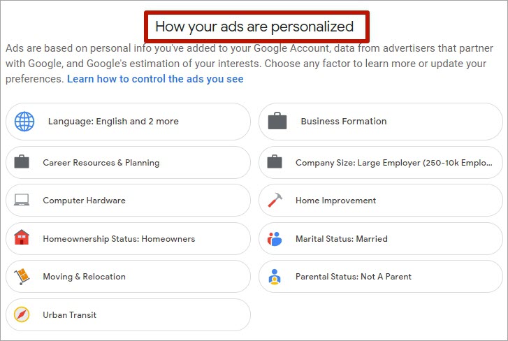The width and height of the screenshot is (508, 341).
Task: Click the briefcase icon beside Company Size
Action: [x=275, y=161]
